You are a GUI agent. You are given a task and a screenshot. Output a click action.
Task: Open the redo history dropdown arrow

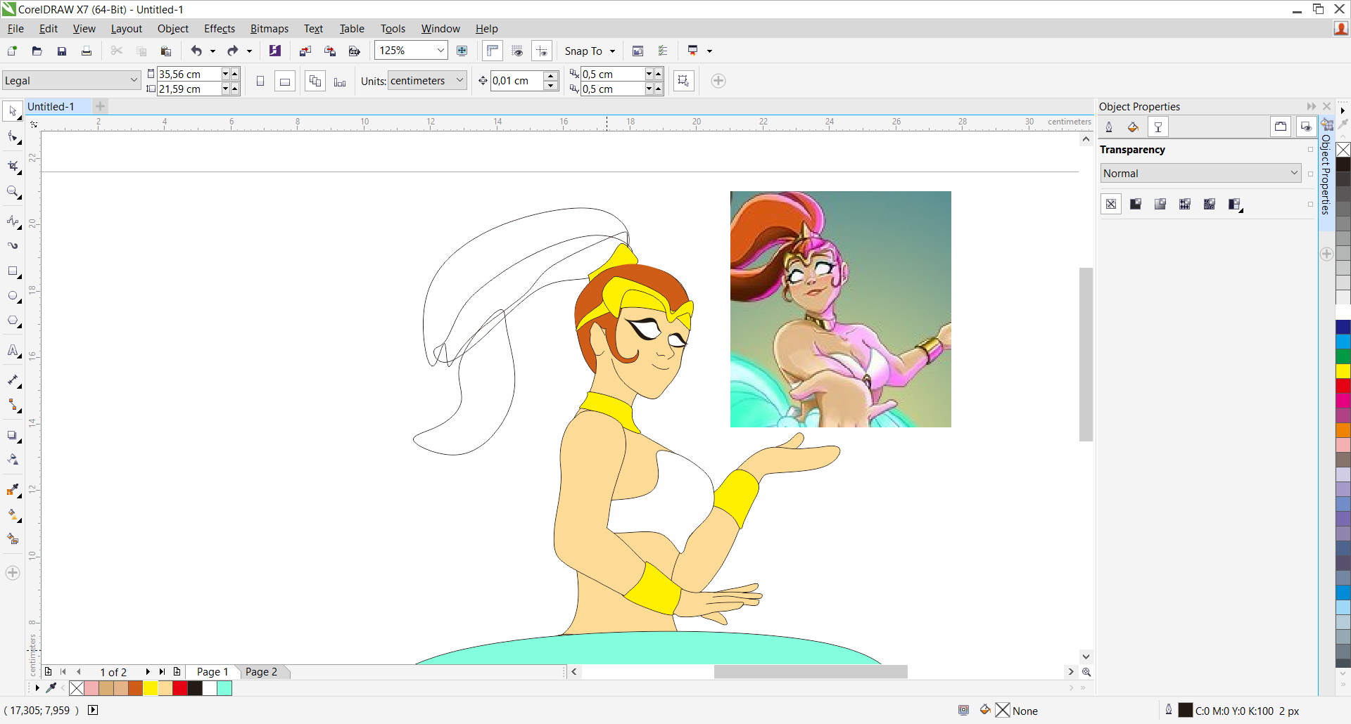tap(249, 51)
